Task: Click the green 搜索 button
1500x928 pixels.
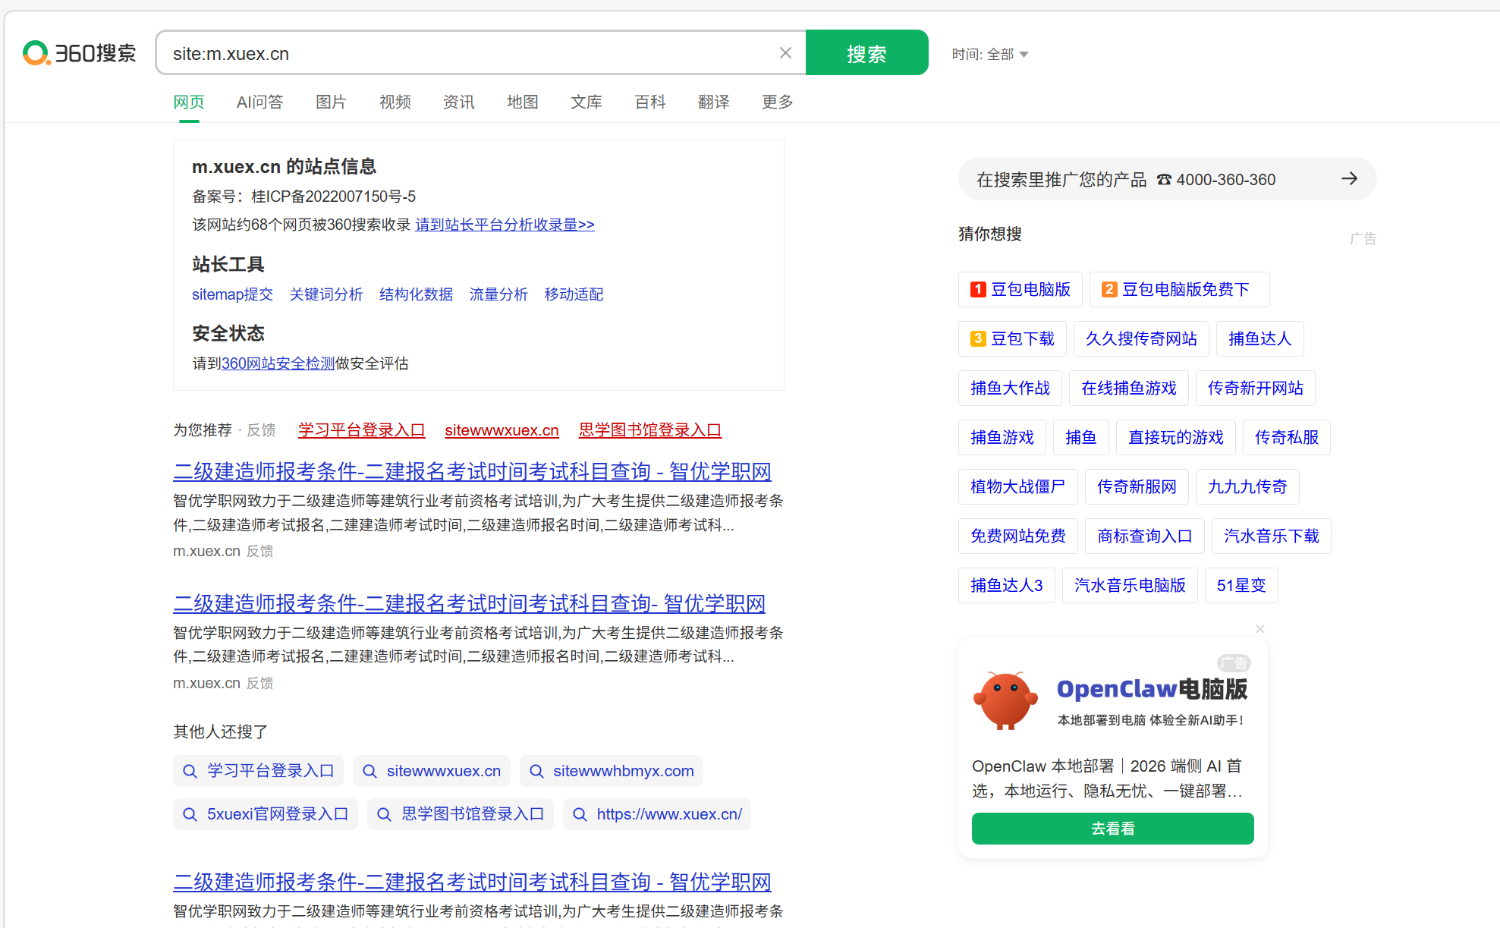Action: (x=866, y=53)
